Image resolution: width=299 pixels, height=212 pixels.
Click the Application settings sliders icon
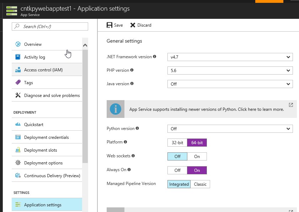point(18,205)
